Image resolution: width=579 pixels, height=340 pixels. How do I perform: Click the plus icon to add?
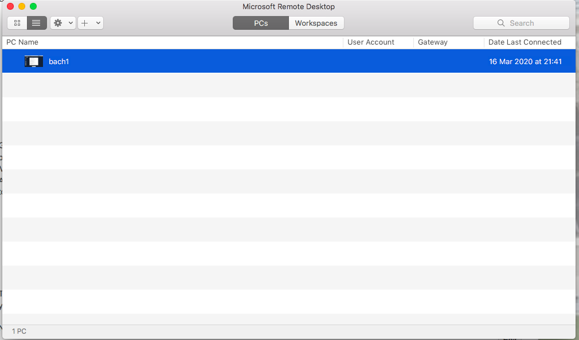click(x=85, y=23)
